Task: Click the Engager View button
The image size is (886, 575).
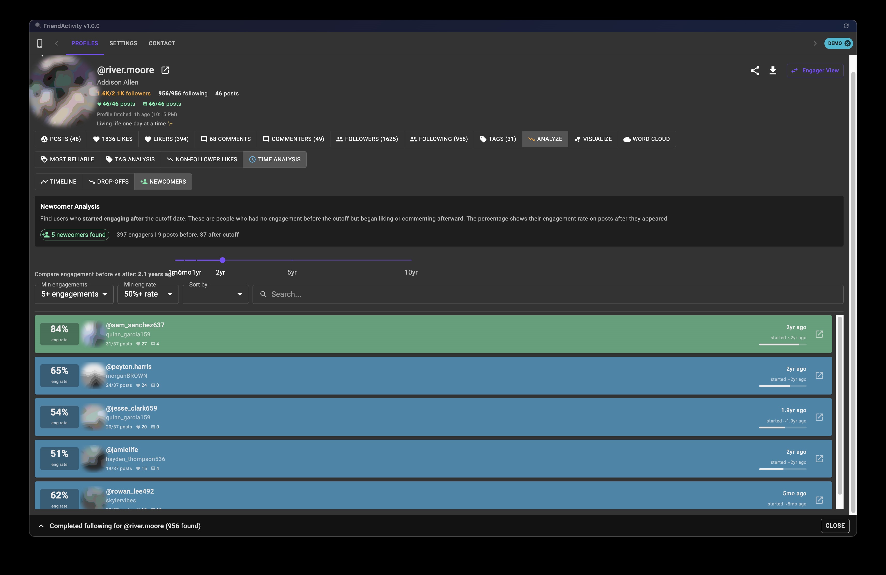Action: coord(815,70)
